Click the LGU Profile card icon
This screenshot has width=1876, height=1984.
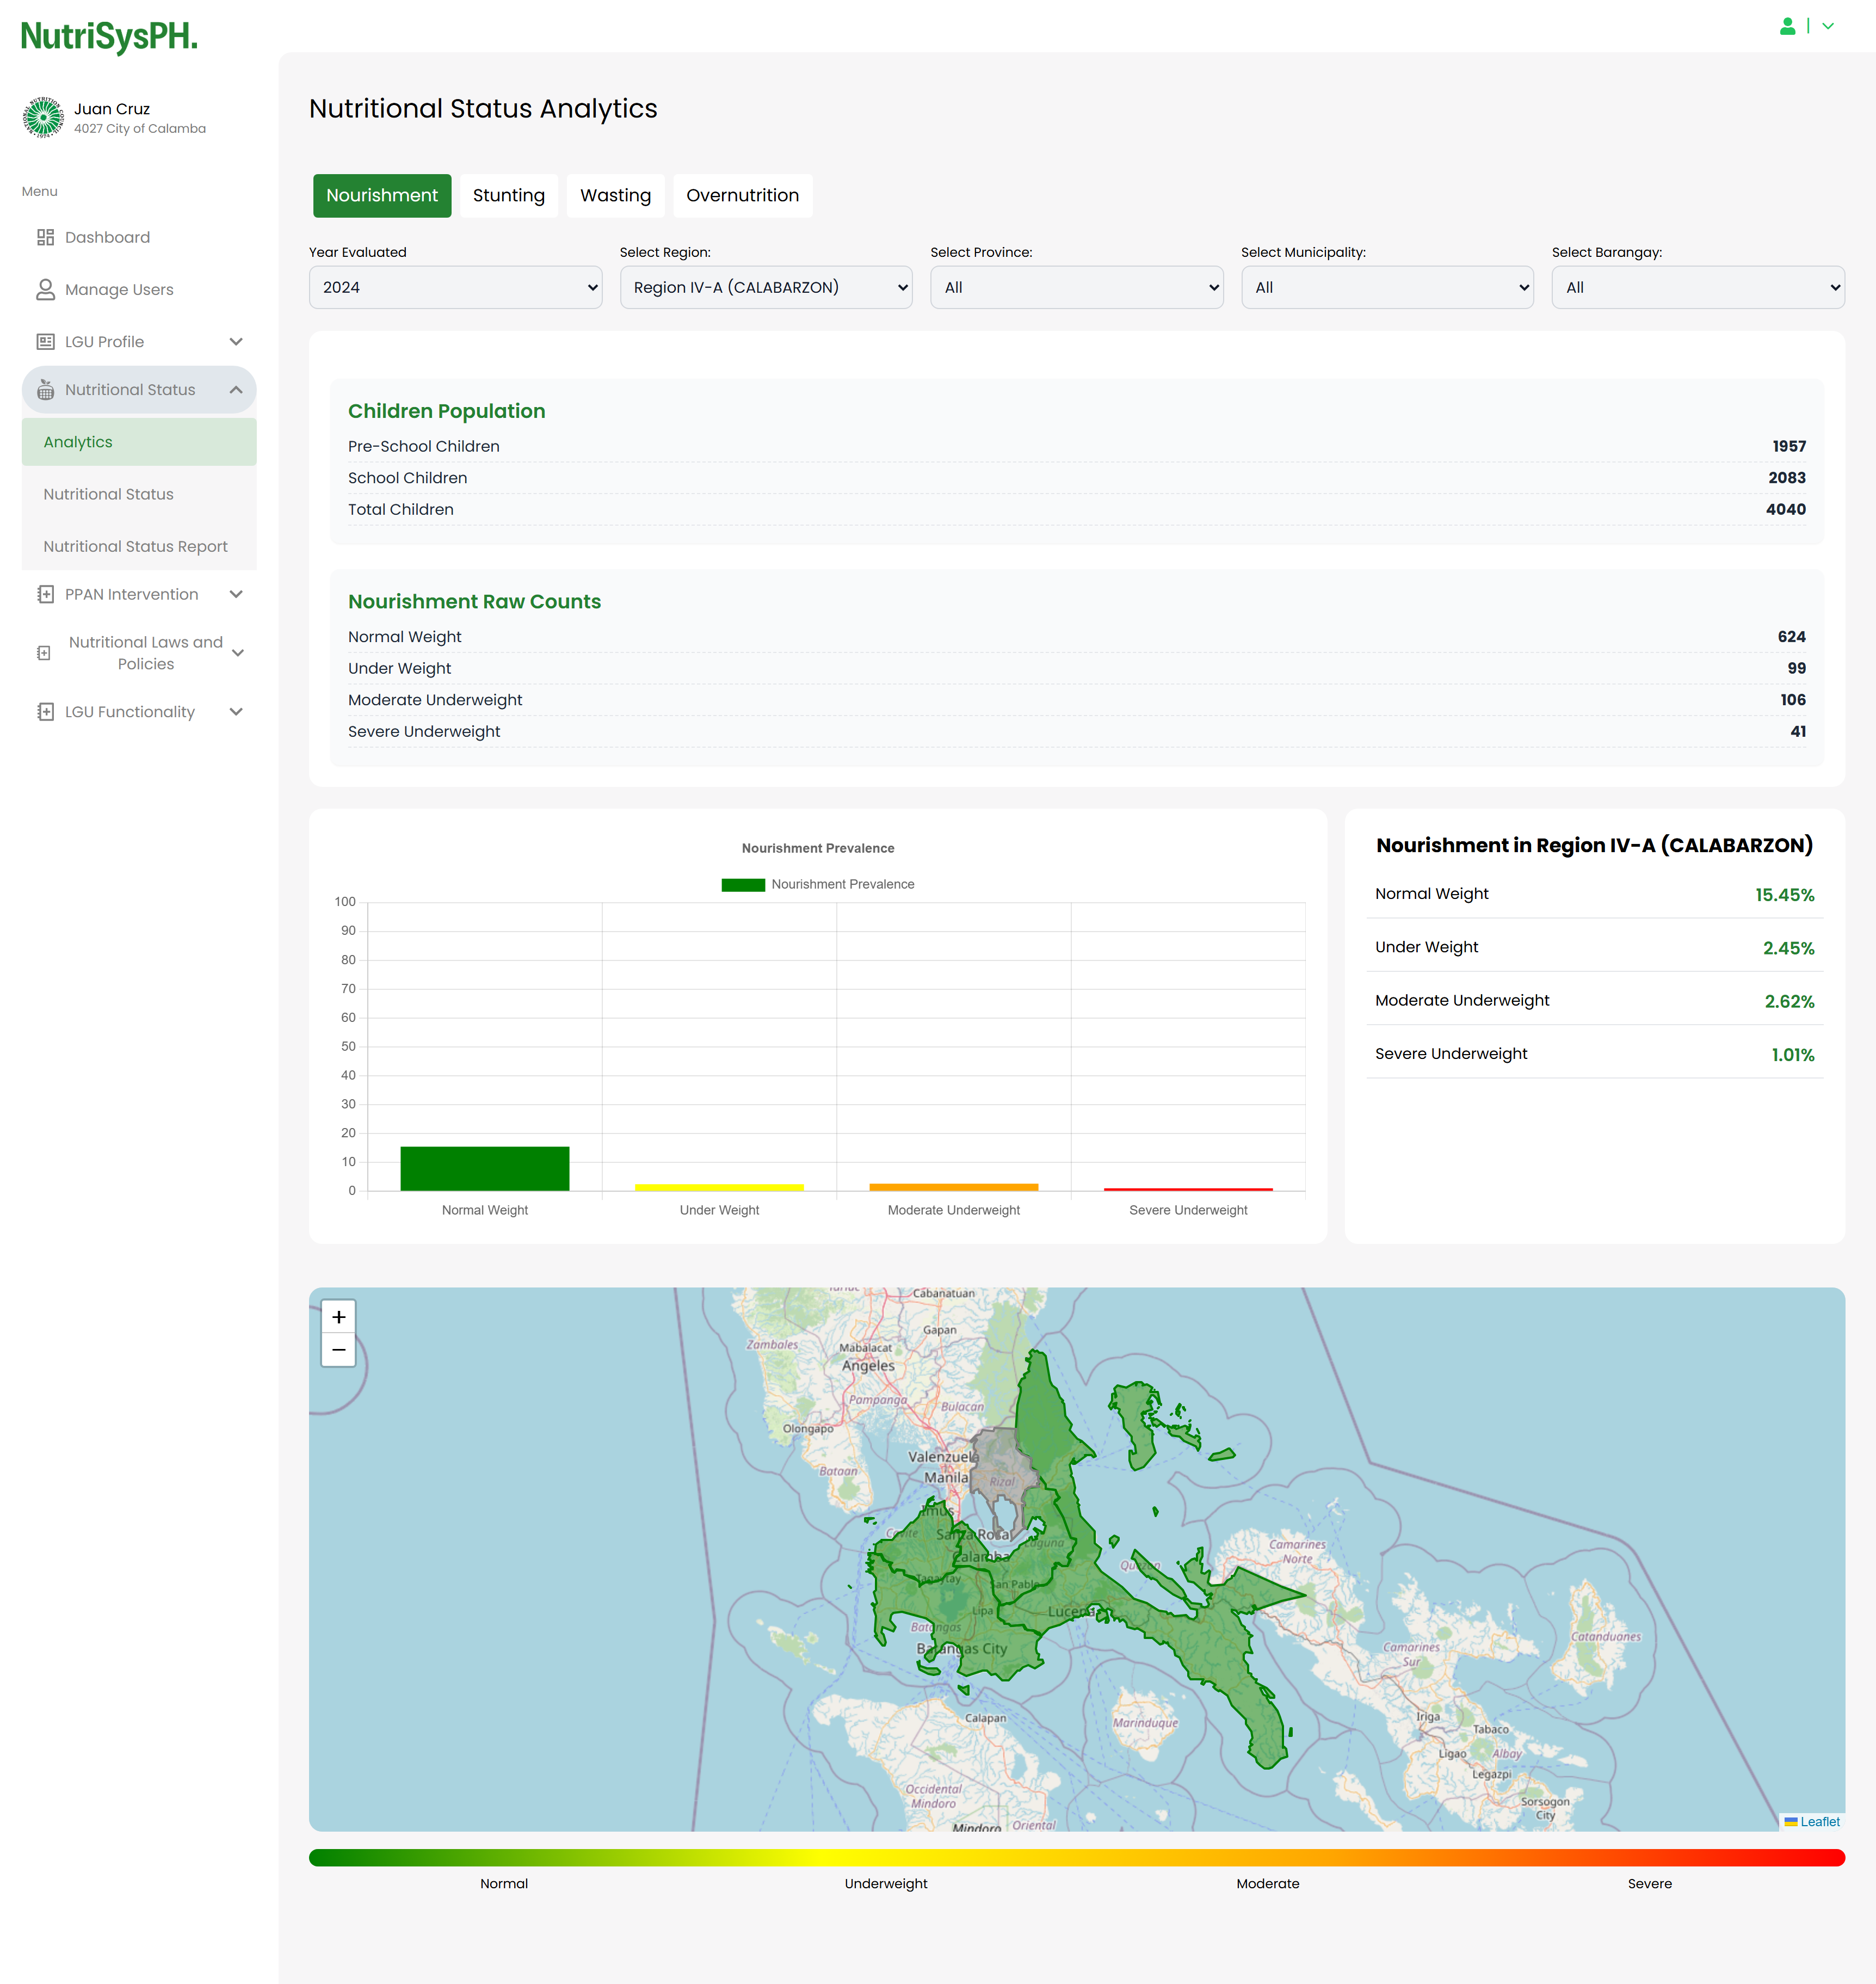pyautogui.click(x=45, y=342)
